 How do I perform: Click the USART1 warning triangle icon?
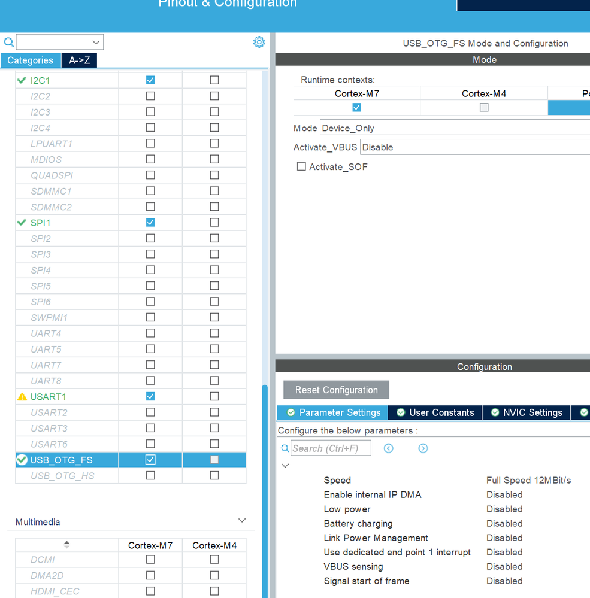click(x=22, y=397)
